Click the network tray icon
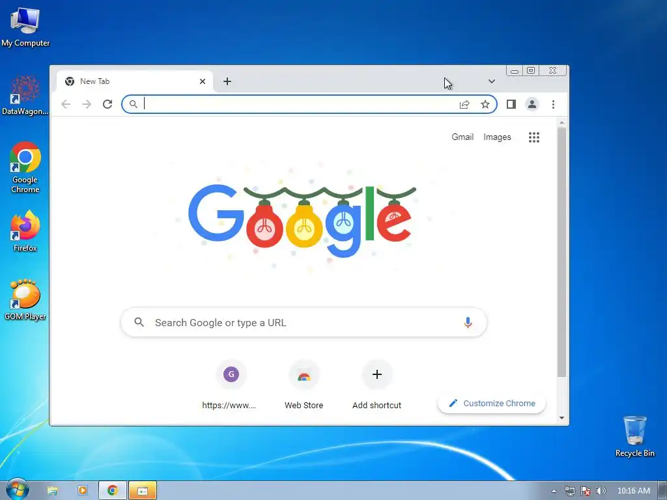This screenshot has width=667, height=500. [x=569, y=491]
